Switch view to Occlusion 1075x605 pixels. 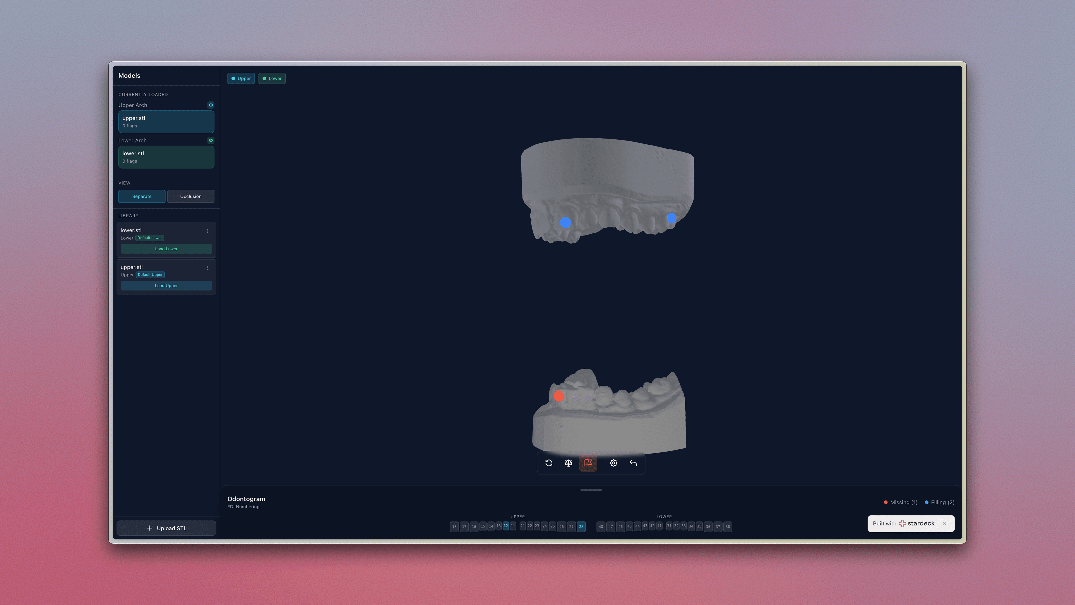coord(191,196)
